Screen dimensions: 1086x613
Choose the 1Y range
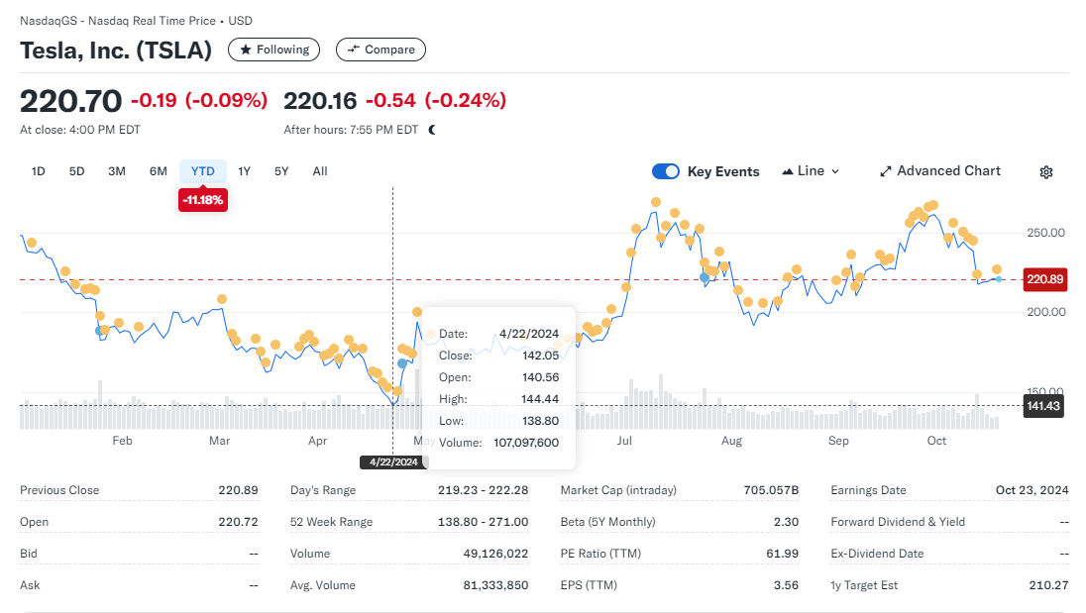pos(244,171)
